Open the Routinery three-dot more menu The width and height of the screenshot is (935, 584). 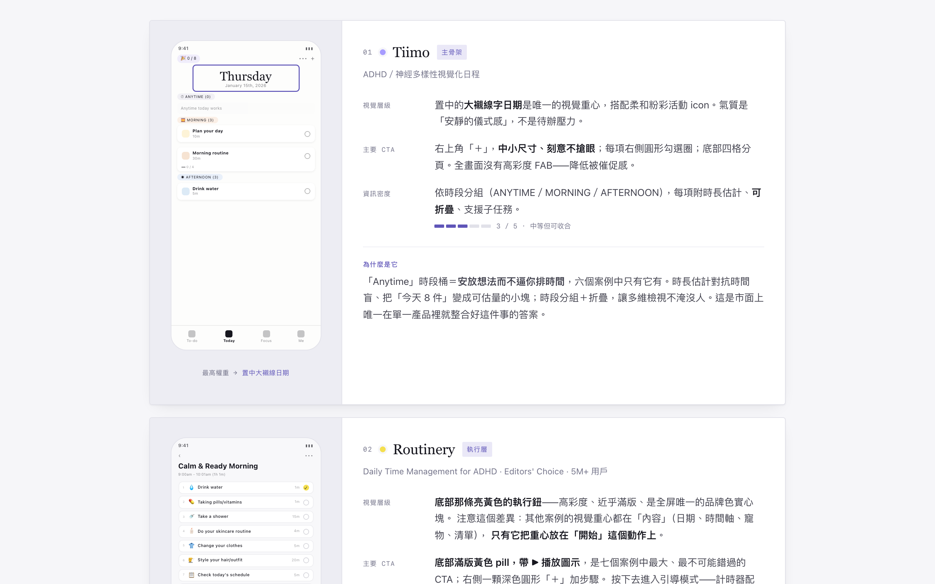coord(309,456)
